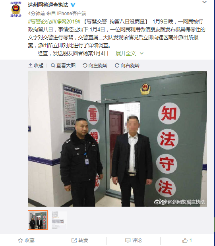Screen dimensions: 215x246
Task: Click the 达州网警巡查执法 avatar badge
Action: click(16, 9)
